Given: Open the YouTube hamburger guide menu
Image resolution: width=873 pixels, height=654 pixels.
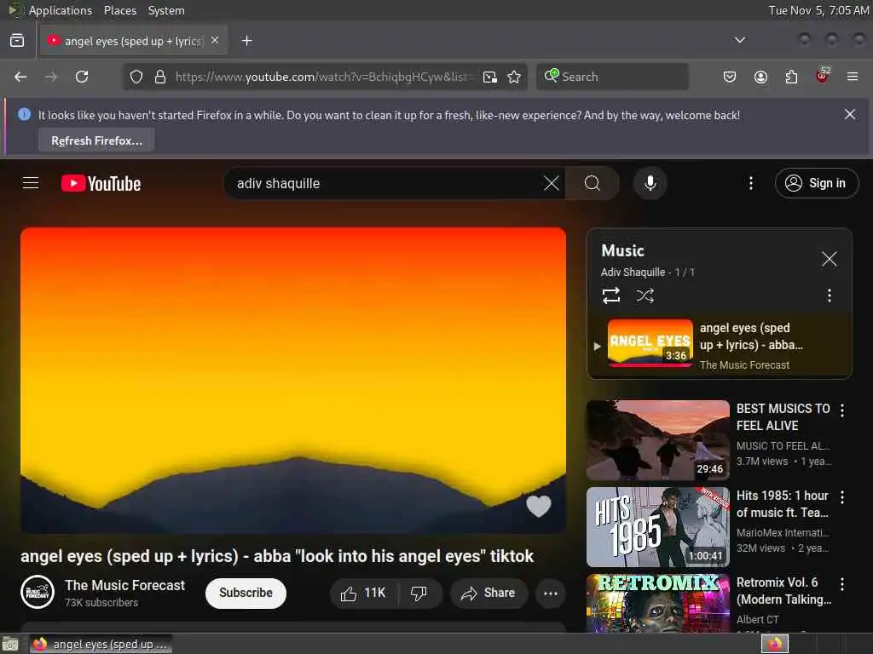Looking at the screenshot, I should pos(31,183).
